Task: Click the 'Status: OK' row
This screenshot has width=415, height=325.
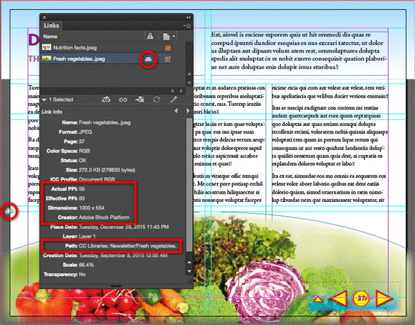Action: pos(73,160)
